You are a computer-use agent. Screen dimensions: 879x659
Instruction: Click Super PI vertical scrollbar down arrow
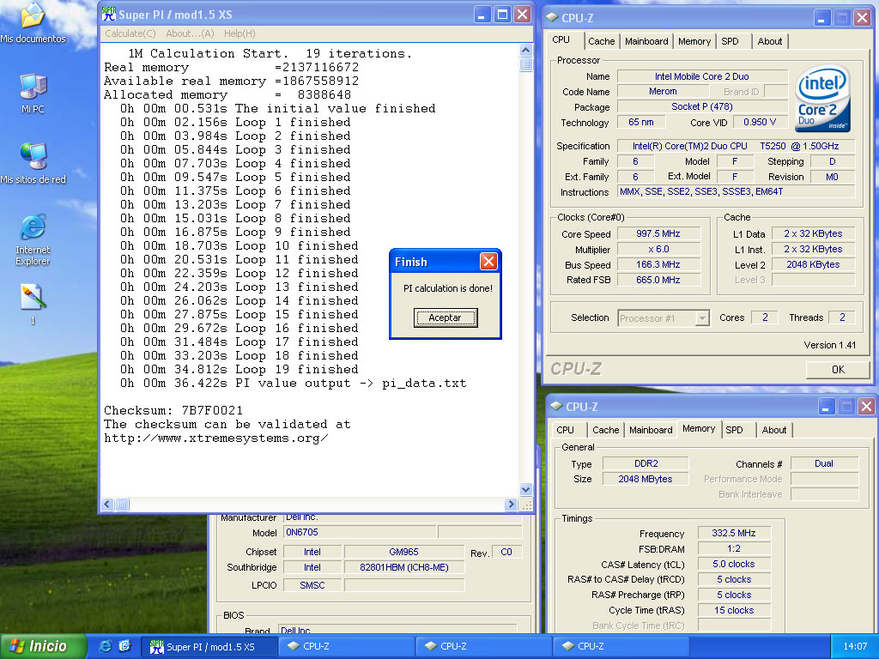pyautogui.click(x=526, y=489)
